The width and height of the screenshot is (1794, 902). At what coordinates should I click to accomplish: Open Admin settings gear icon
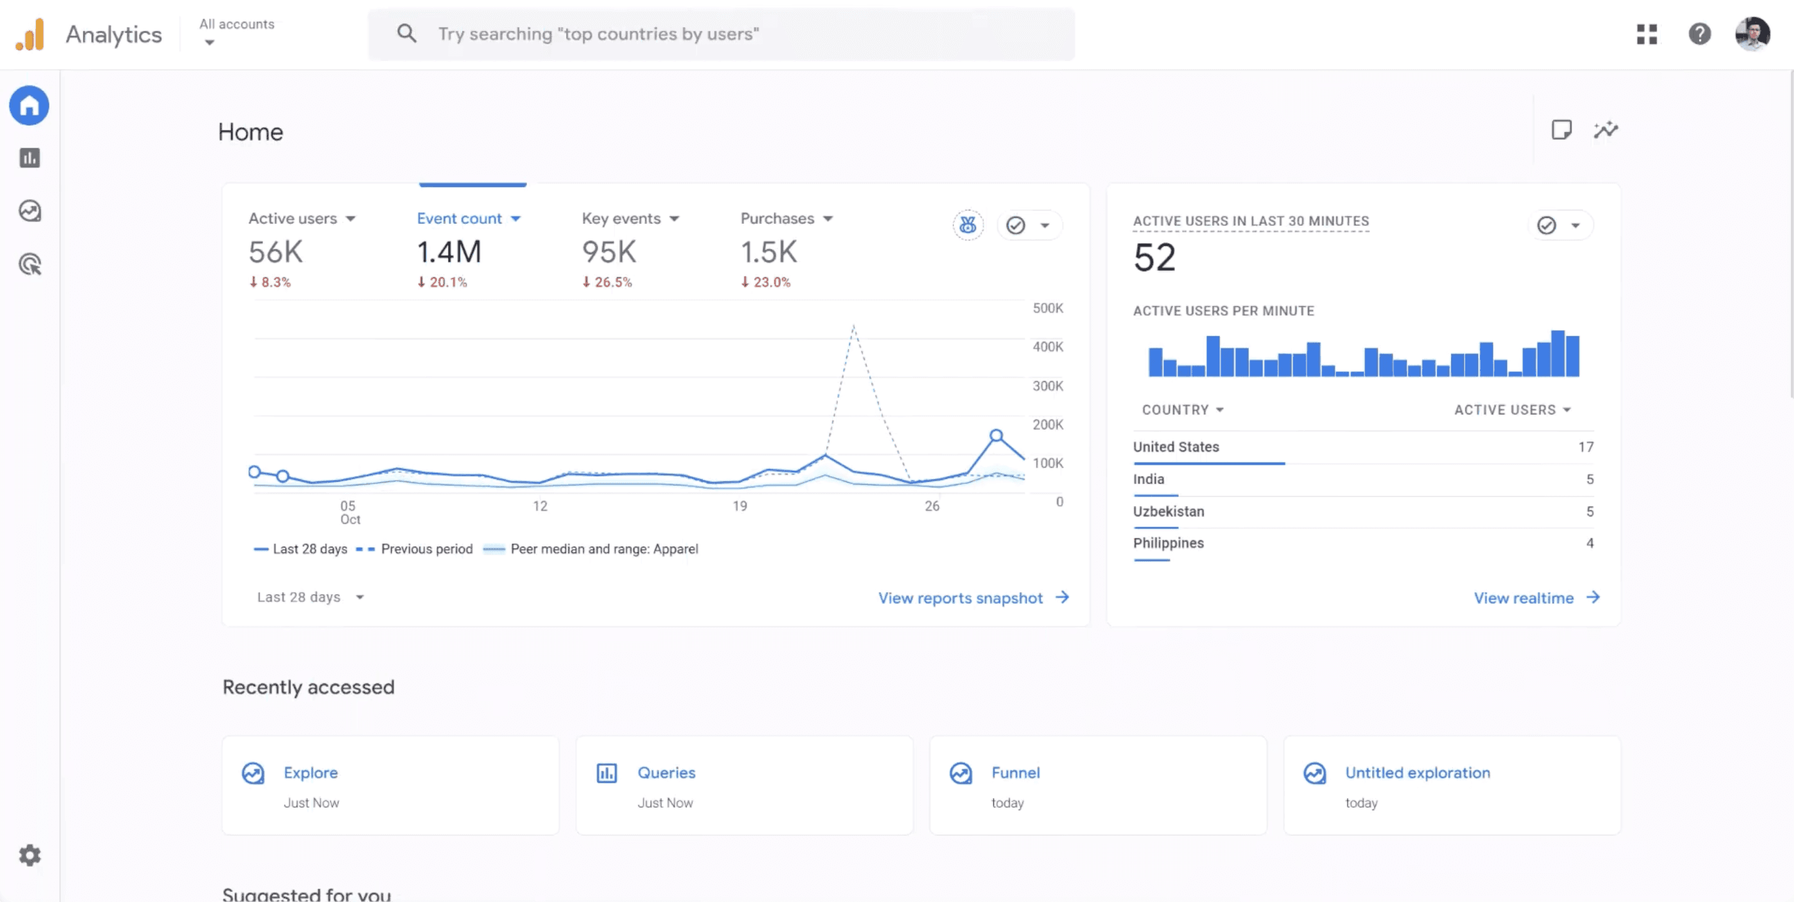coord(30,855)
